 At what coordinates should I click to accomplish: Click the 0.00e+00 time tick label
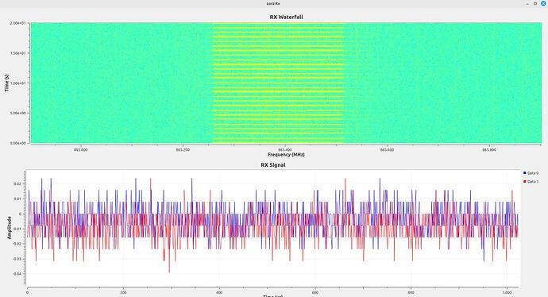[x=18, y=143]
